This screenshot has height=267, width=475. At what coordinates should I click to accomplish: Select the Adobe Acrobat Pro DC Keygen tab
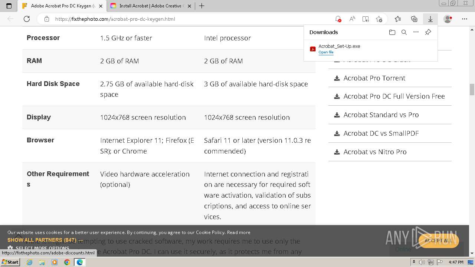pyautogui.click(x=62, y=6)
